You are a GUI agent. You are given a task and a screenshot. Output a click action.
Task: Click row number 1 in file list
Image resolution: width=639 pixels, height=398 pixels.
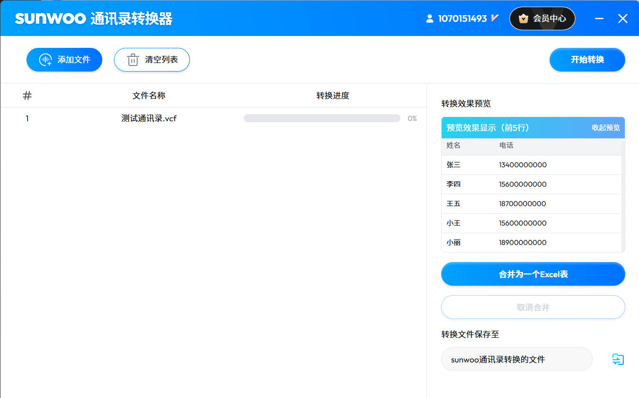27,118
